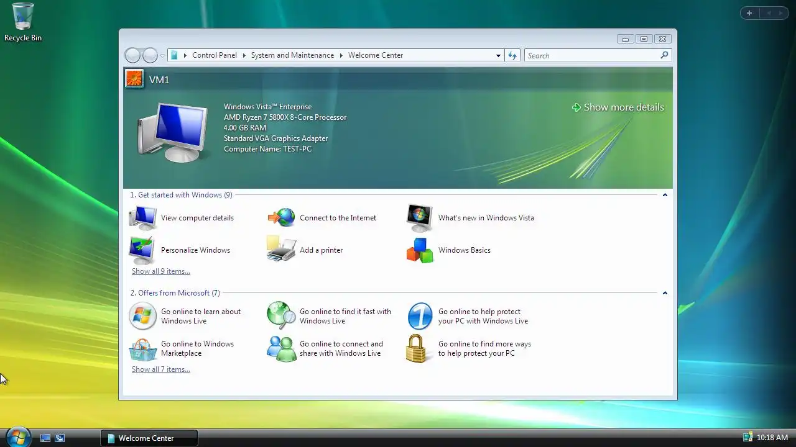The height and width of the screenshot is (447, 796).
Task: Open the Windows Start orb
Action: pyautogui.click(x=17, y=437)
